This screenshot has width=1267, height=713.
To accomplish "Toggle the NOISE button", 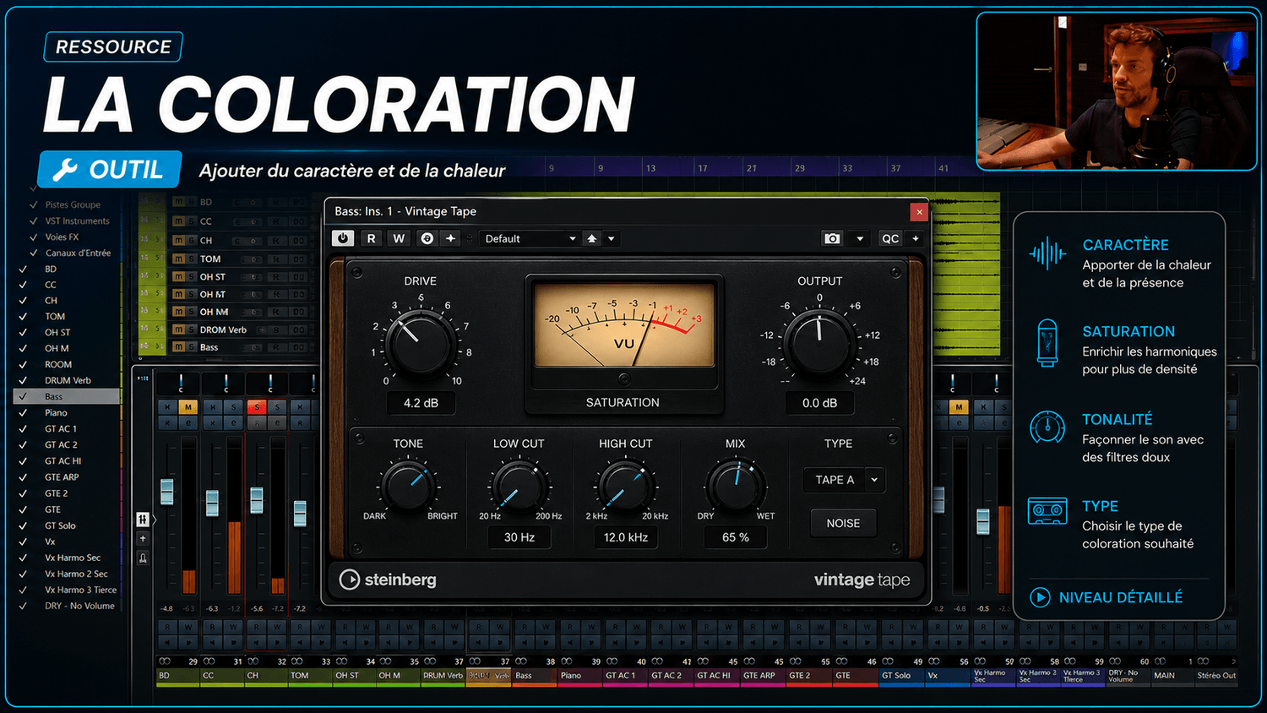I will tap(843, 524).
